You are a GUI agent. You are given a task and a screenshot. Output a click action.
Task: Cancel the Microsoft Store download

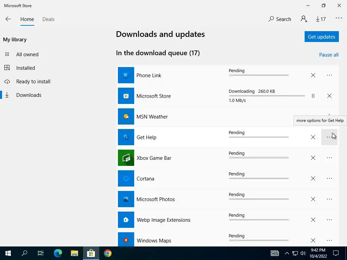pos(329,96)
